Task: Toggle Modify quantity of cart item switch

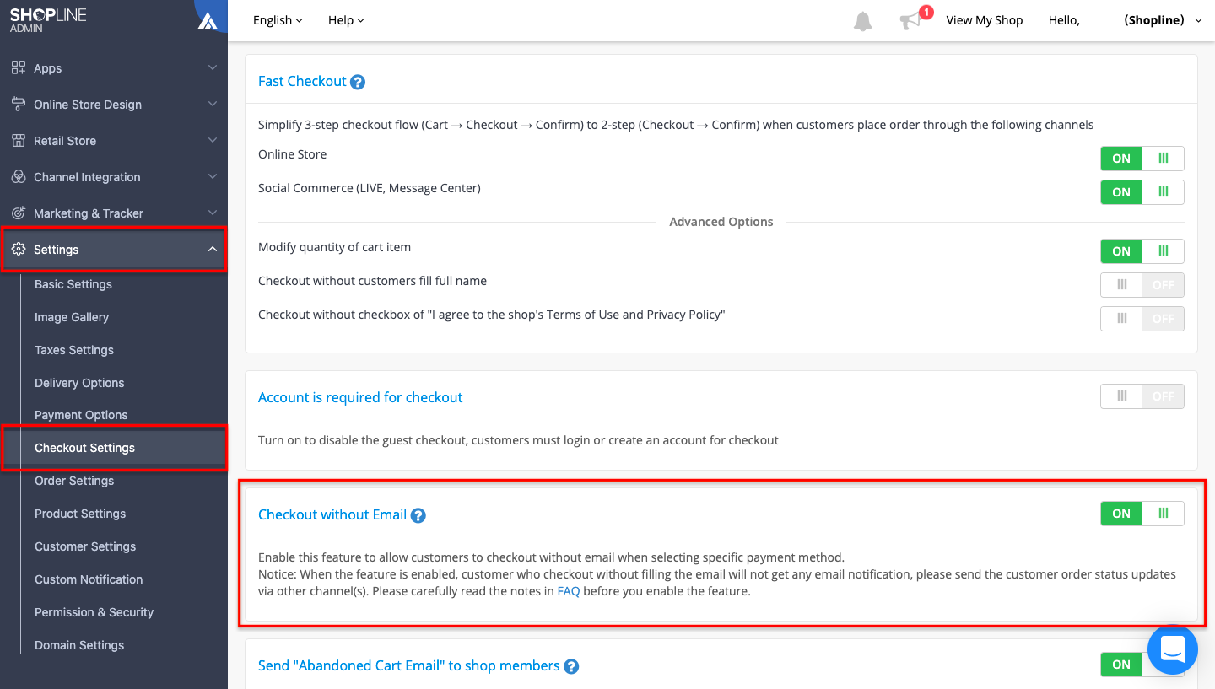Action: [1142, 251]
